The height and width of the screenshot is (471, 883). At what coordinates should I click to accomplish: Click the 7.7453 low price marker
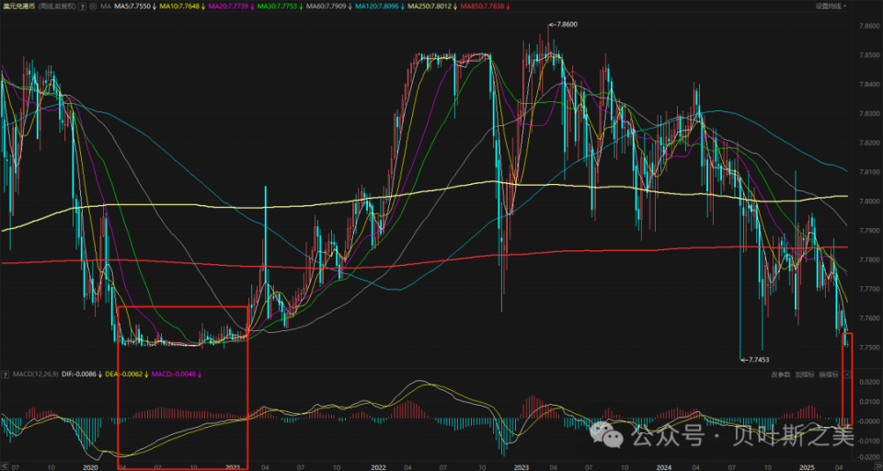coord(758,359)
